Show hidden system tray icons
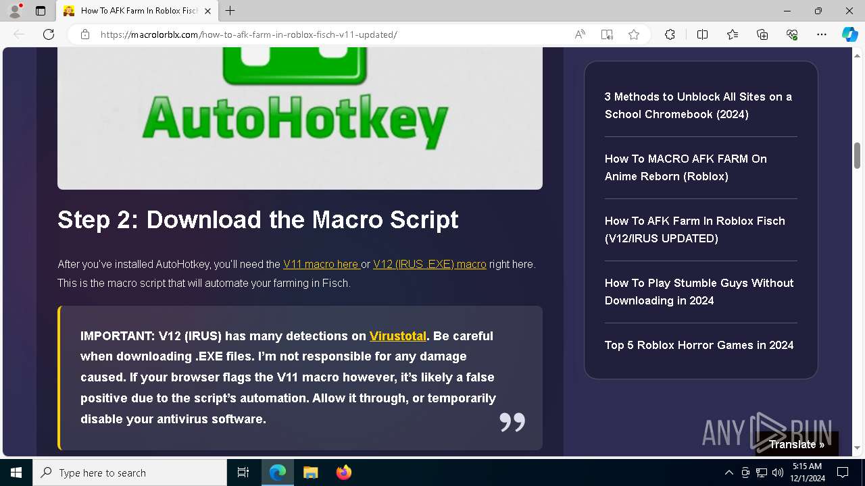The height and width of the screenshot is (486, 865). [728, 473]
